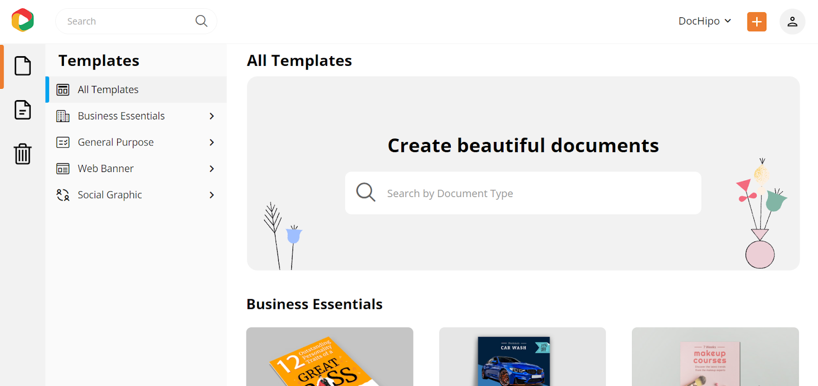Screen dimensions: 818x386
Task: Open the DocHipo company dropdown
Action: (705, 21)
